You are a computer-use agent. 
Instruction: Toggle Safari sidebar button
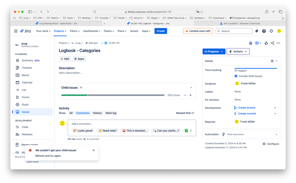30,12
